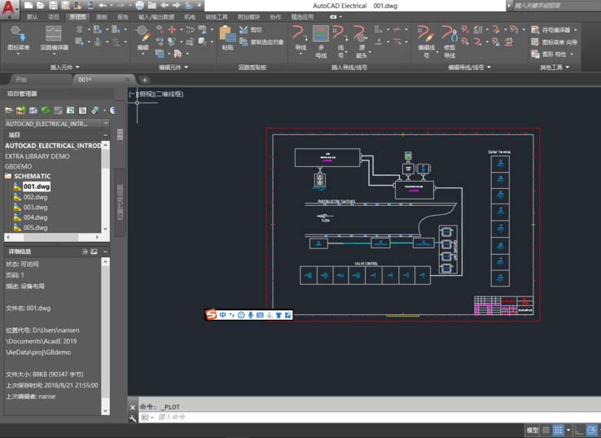The height and width of the screenshot is (438, 601).
Task: Switch to the 原理图 ribbon tab
Action: click(x=77, y=17)
